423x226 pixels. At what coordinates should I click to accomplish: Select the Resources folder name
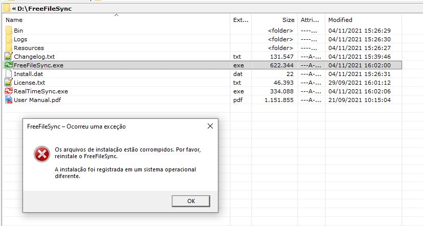29,48
